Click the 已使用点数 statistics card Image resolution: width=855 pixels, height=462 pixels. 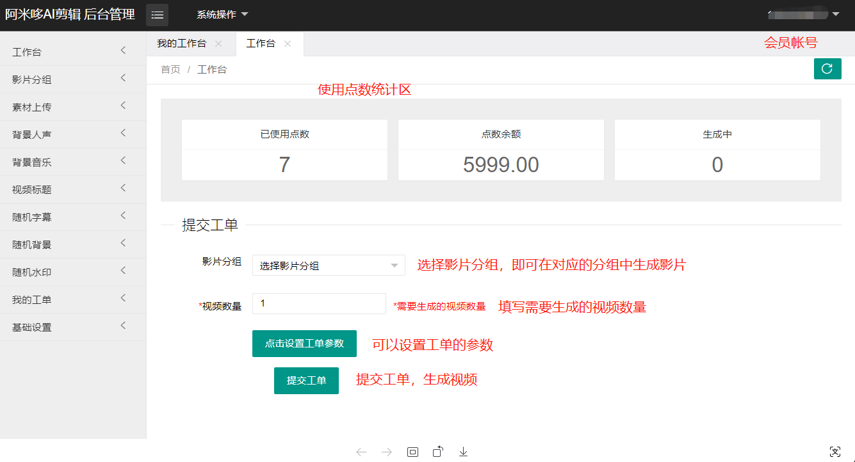pyautogui.click(x=284, y=150)
